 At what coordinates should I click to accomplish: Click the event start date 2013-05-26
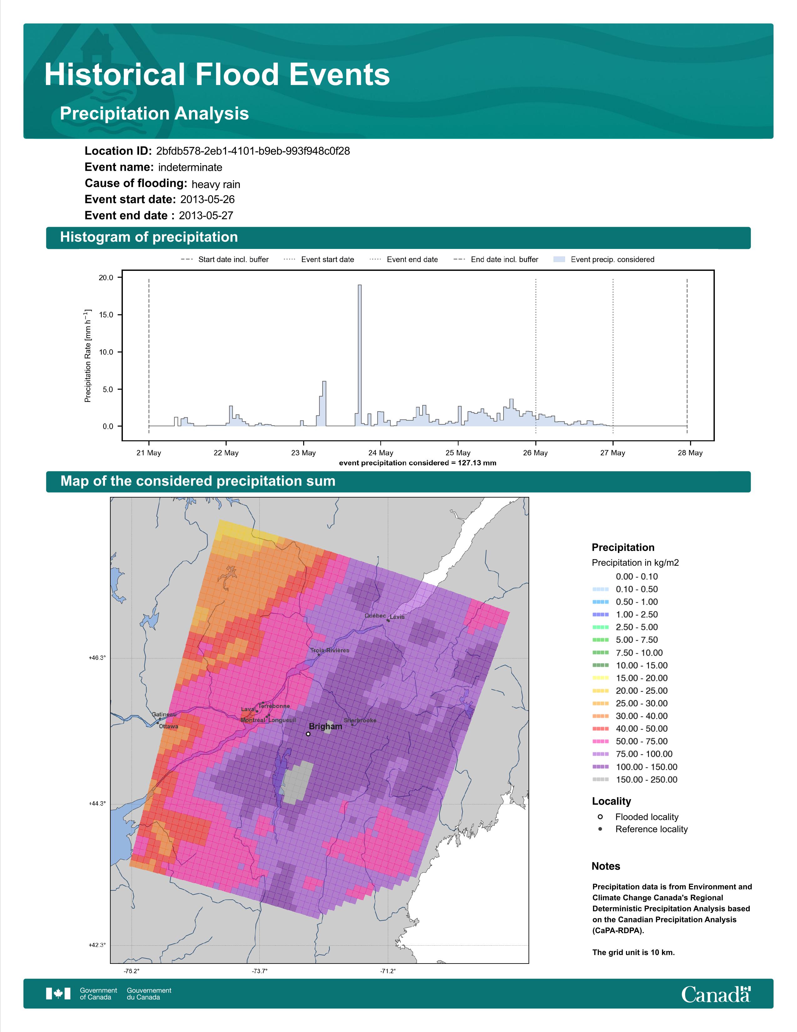click(x=207, y=200)
